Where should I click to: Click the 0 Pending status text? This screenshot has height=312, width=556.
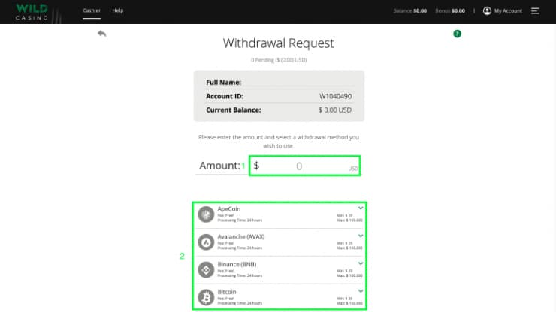pyautogui.click(x=279, y=60)
